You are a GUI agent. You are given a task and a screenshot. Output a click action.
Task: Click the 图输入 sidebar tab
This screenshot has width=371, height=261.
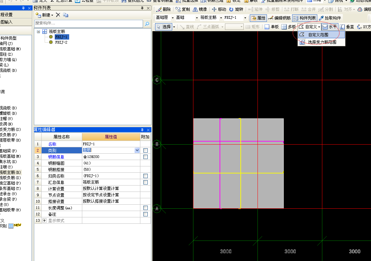pyautogui.click(x=16, y=22)
